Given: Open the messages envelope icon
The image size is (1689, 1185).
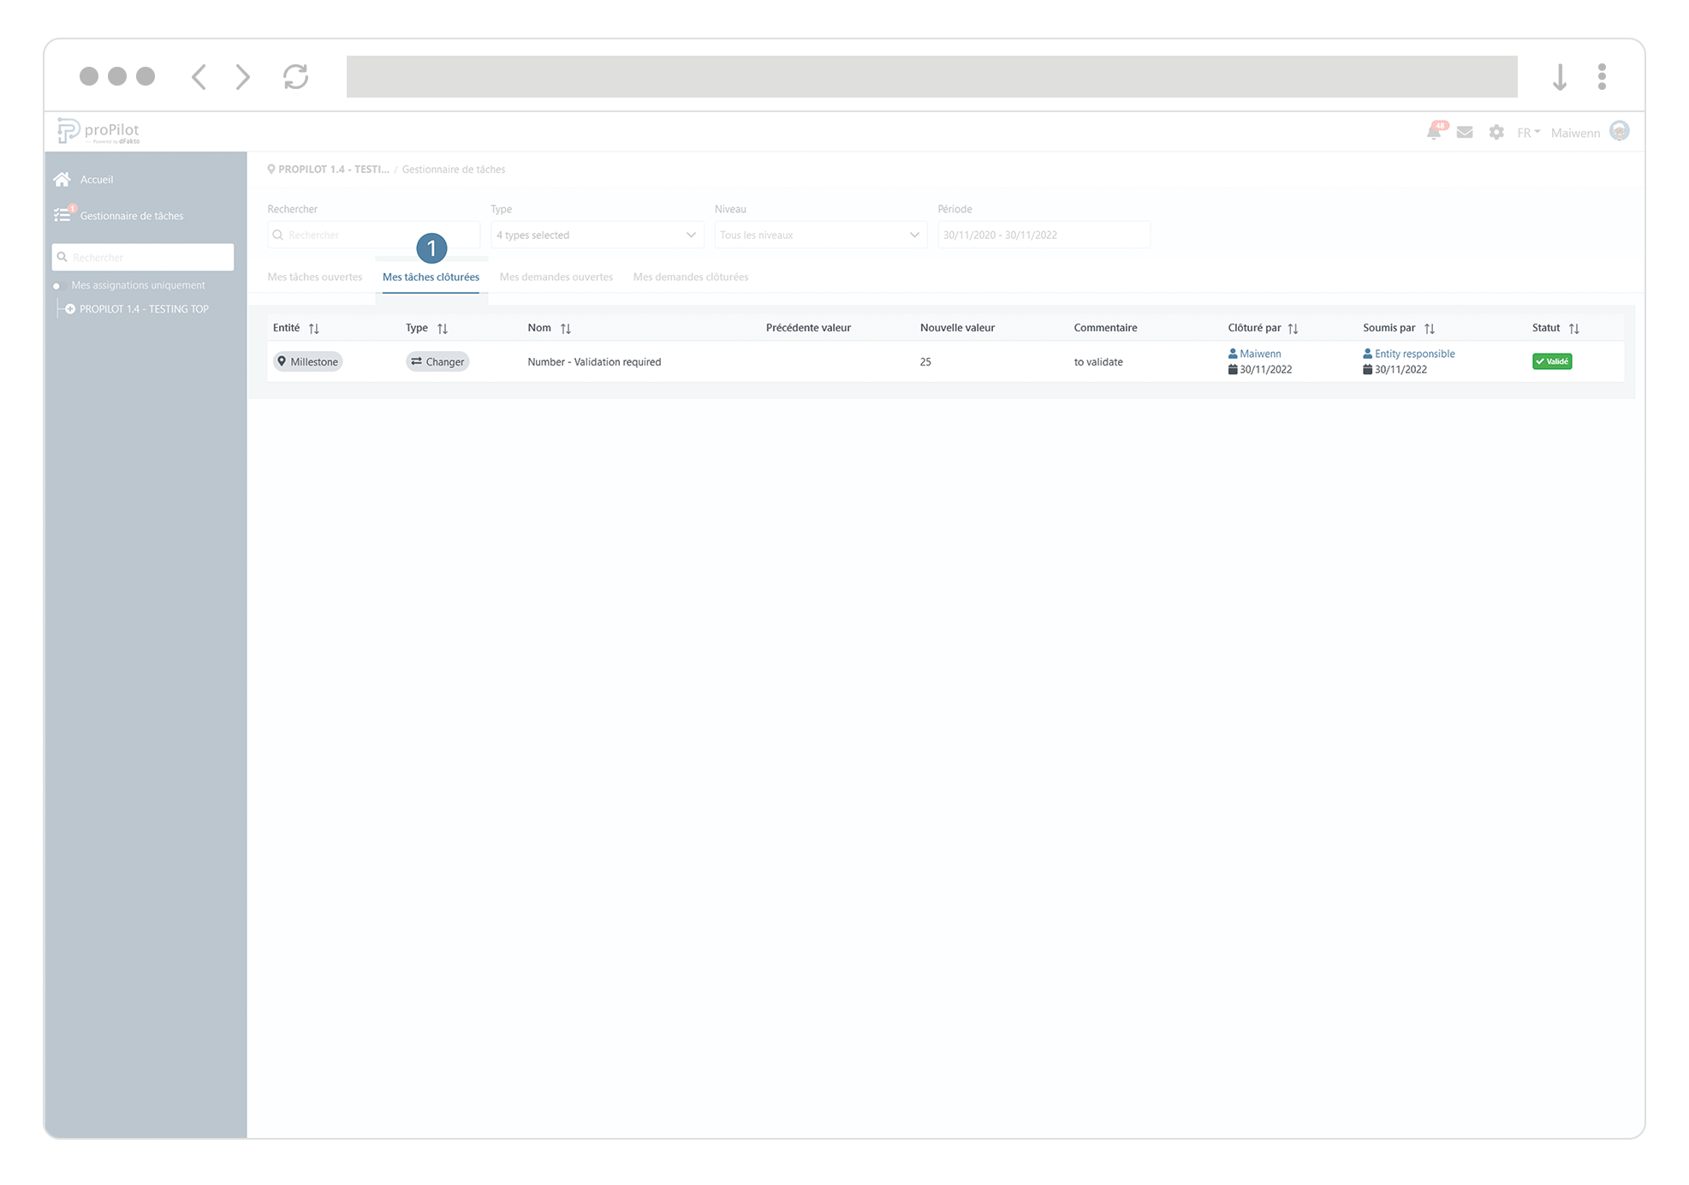Looking at the screenshot, I should [1465, 133].
